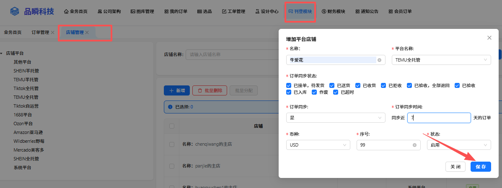The width and height of the screenshot is (502, 188).
Task: Close the 增加平台店铺 dialog with X icon
Action: click(x=489, y=38)
